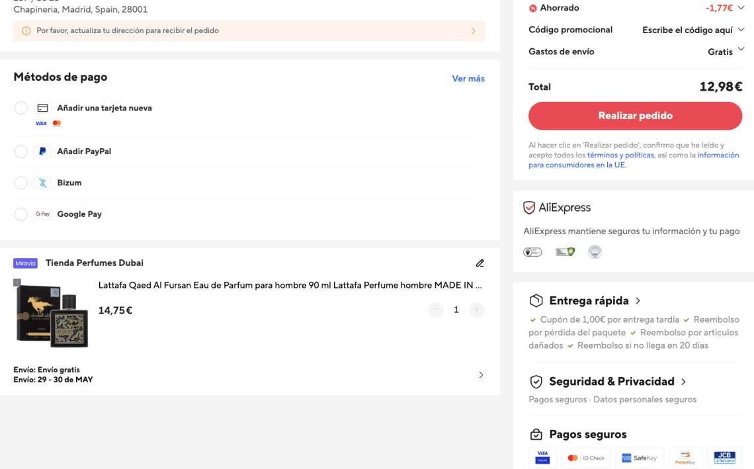This screenshot has height=469, width=754.
Task: Click the PayPal logo icon
Action: (x=43, y=151)
